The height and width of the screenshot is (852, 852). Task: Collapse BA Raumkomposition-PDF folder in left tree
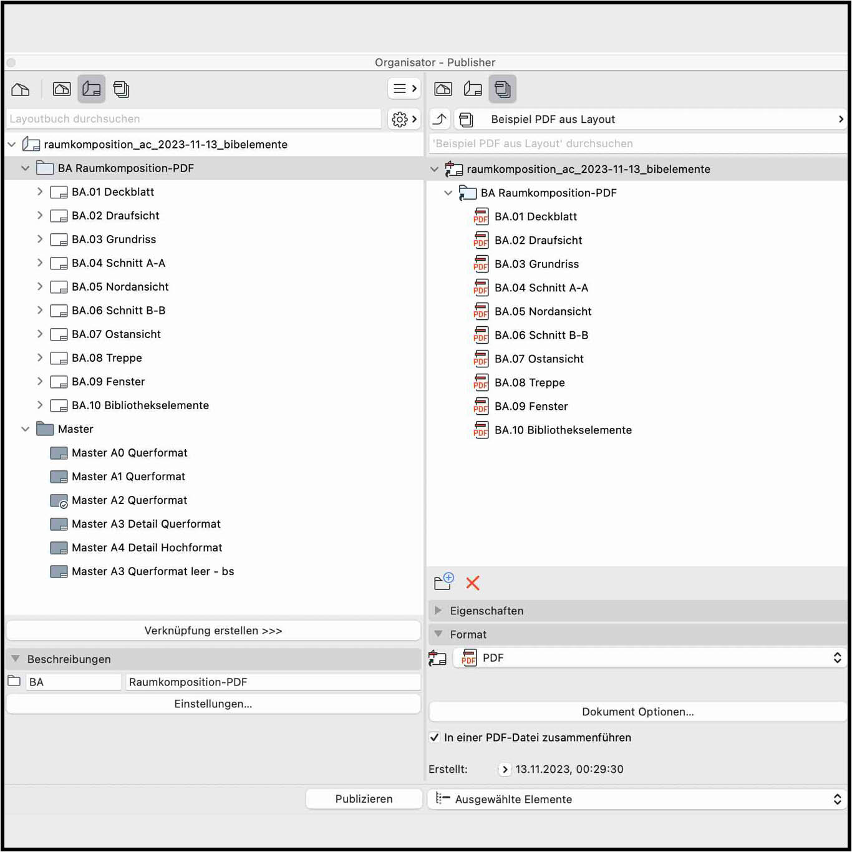[x=25, y=168]
